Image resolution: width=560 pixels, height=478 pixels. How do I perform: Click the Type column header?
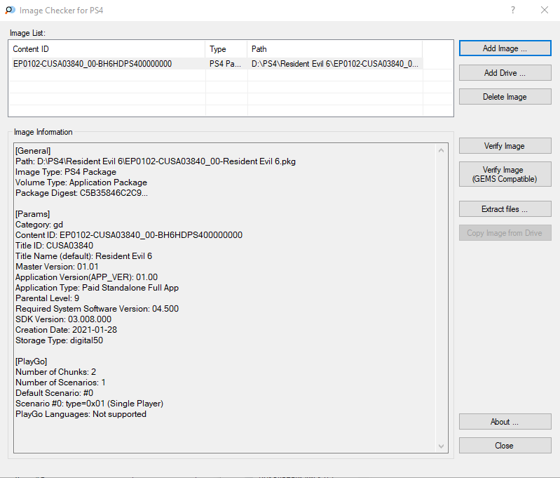(x=226, y=49)
